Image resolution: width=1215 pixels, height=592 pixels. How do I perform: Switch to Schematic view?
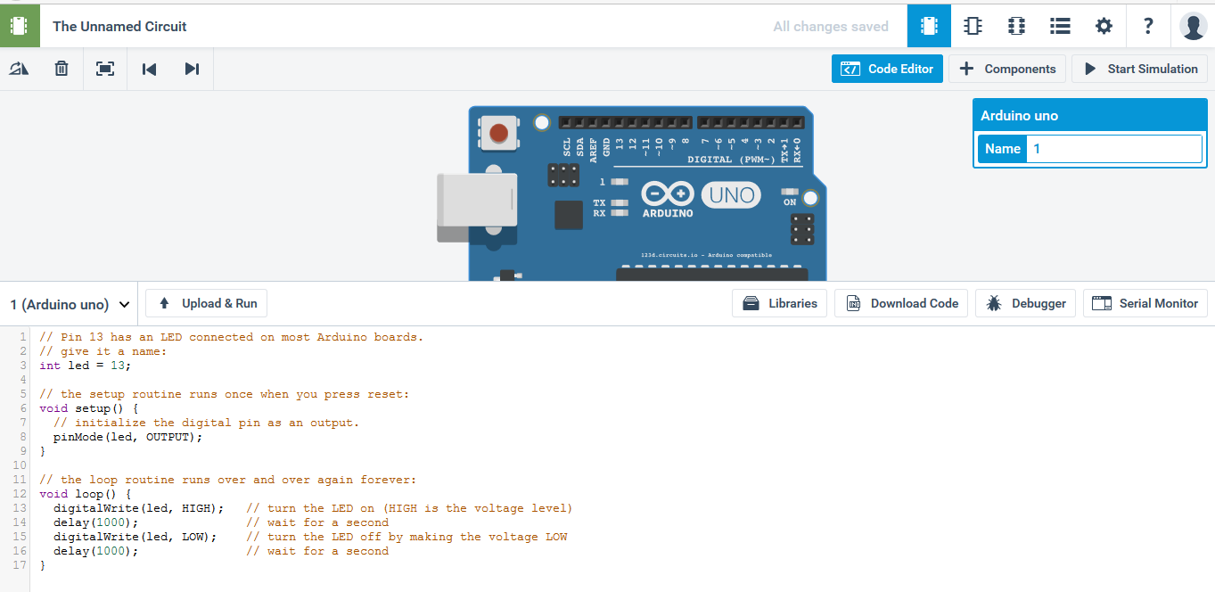[x=972, y=26]
